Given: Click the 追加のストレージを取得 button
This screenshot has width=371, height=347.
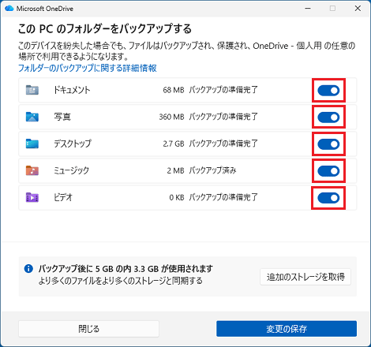Looking at the screenshot, I should [x=305, y=277].
